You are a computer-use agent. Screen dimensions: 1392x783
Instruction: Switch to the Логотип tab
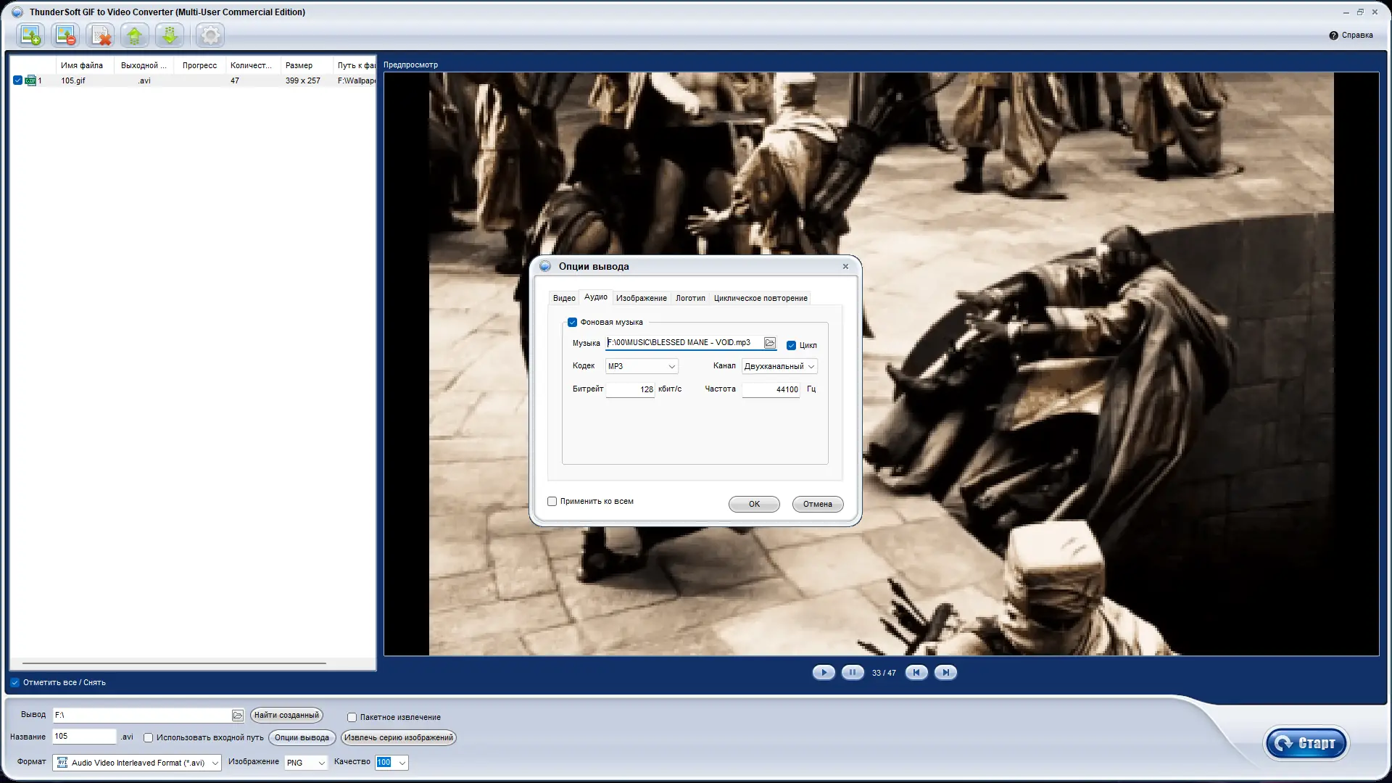tap(690, 298)
